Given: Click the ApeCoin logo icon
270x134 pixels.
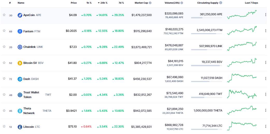Looking at the screenshot, I should point(20,15).
